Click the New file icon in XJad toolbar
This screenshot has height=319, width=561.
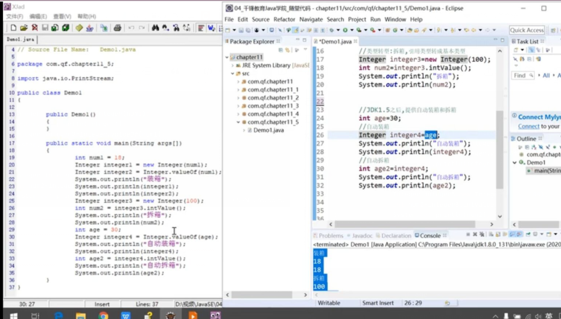[x=13, y=28]
